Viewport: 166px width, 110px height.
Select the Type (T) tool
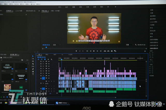point(33,74)
